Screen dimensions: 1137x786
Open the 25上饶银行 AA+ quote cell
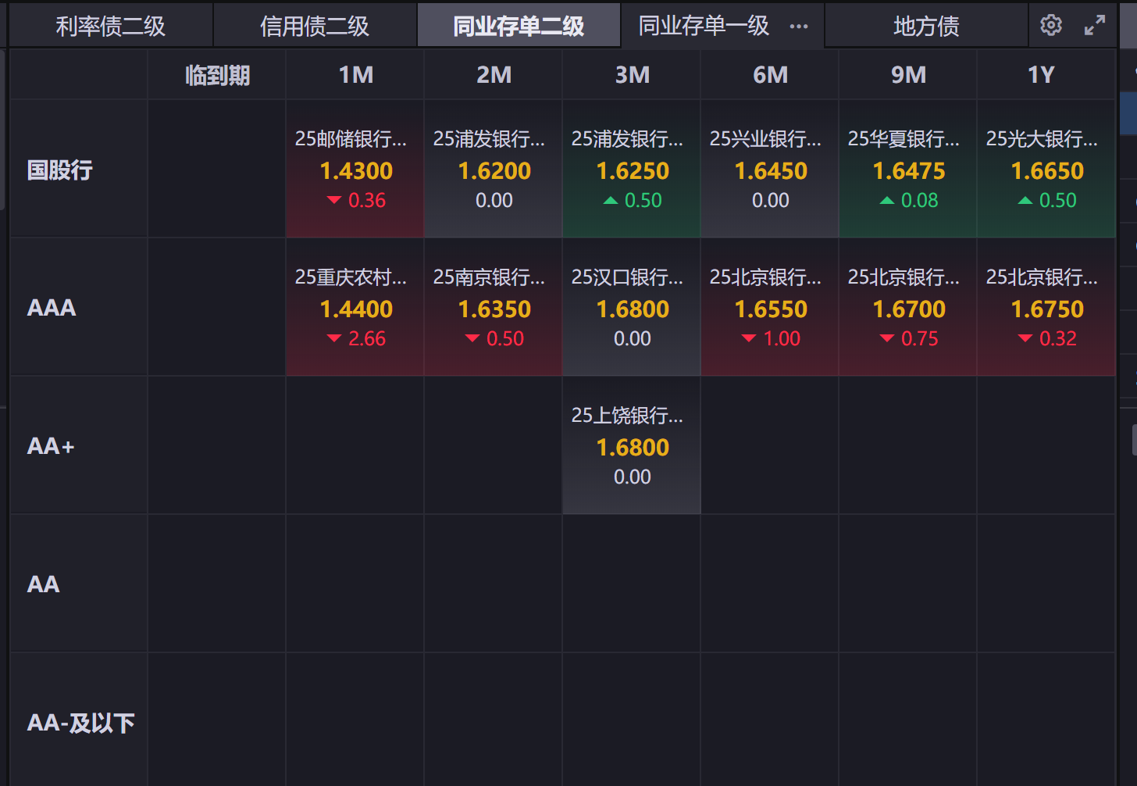tap(632, 446)
